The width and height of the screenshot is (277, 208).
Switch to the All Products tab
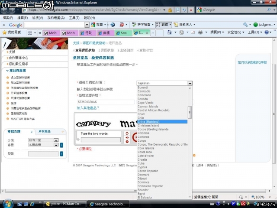point(45,131)
